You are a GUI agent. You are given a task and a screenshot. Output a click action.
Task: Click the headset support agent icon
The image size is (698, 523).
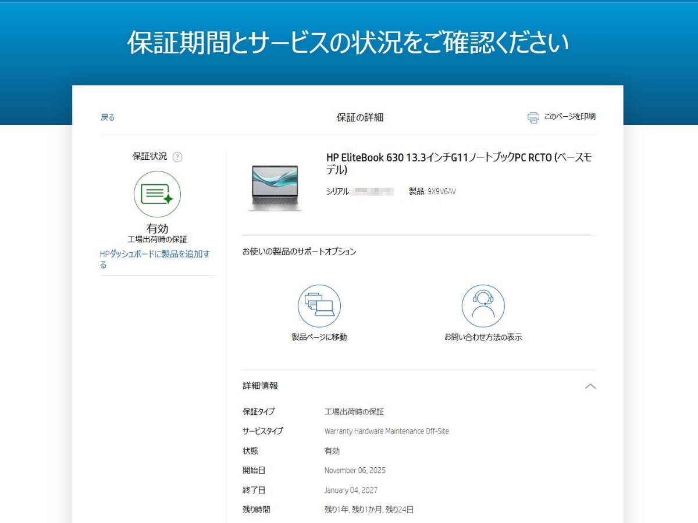coord(483,306)
